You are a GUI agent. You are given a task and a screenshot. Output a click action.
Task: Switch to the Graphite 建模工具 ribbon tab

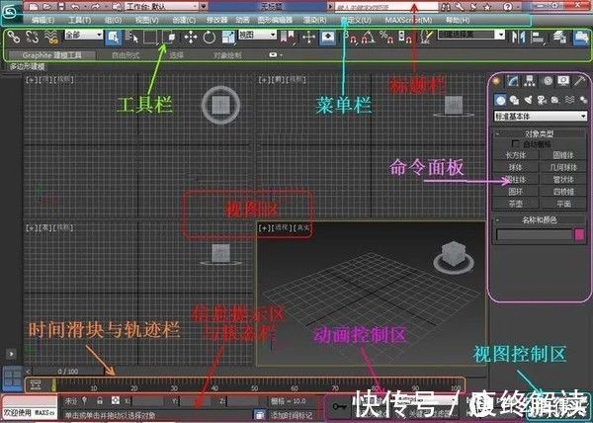(51, 55)
